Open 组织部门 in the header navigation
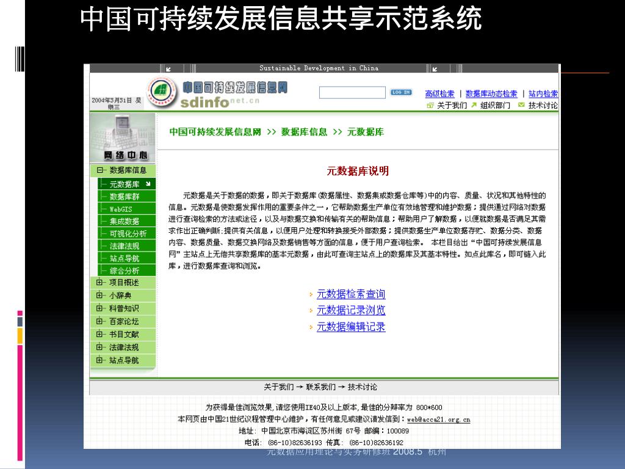 (x=494, y=105)
